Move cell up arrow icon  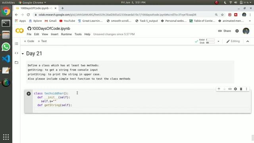tap(219, 89)
